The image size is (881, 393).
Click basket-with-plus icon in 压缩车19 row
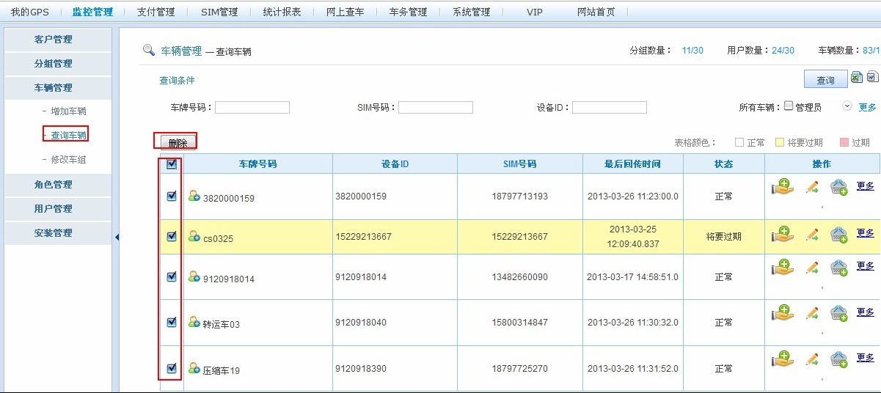[x=838, y=360]
